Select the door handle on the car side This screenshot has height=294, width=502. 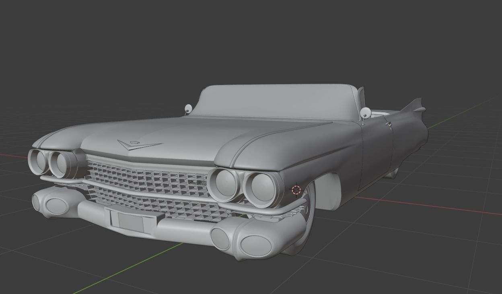click(388, 124)
